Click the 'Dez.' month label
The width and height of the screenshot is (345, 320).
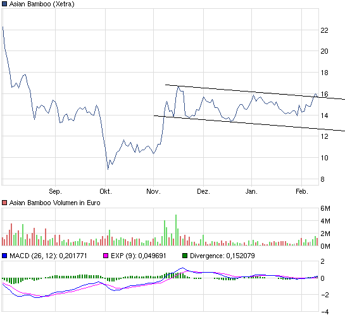[203, 191]
